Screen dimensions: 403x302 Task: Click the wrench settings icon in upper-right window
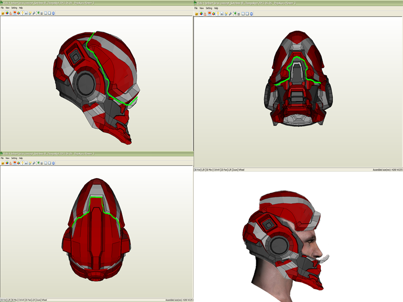click(x=230, y=14)
